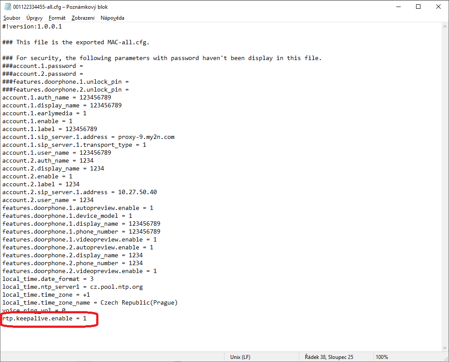
Task: Open the Úpravy menu
Action: click(x=34, y=18)
